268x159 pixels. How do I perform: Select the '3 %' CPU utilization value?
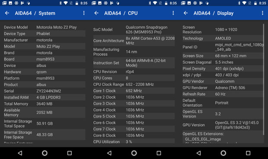click(129, 142)
